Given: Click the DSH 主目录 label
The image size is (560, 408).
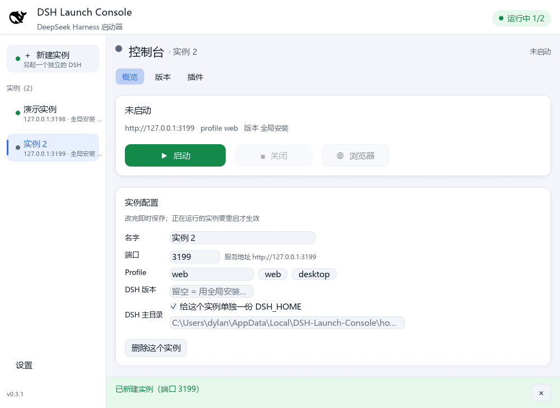Looking at the screenshot, I should pyautogui.click(x=144, y=315).
